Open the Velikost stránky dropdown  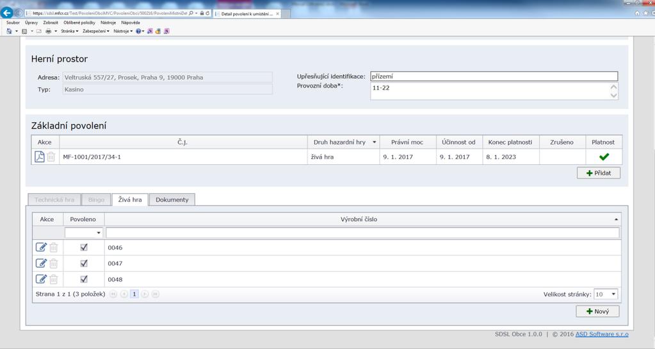pos(613,295)
